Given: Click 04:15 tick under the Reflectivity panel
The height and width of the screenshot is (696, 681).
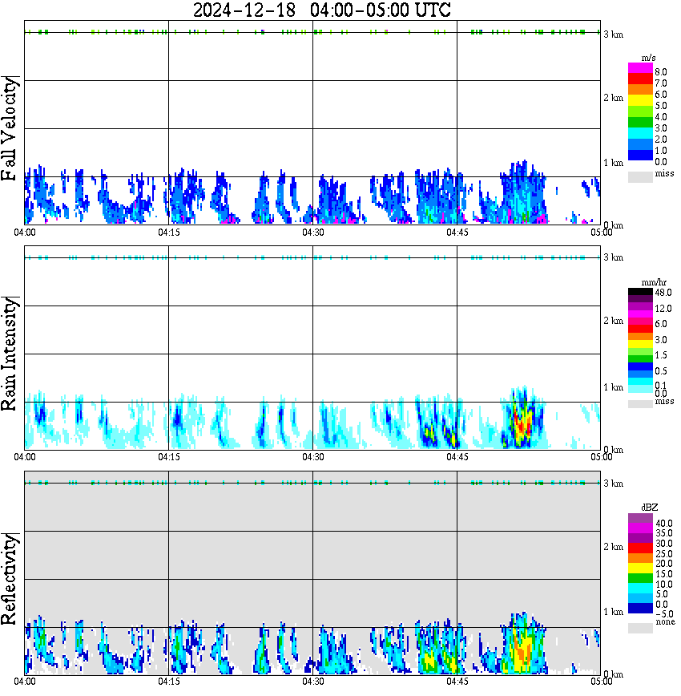Looking at the screenshot, I should click(169, 682).
